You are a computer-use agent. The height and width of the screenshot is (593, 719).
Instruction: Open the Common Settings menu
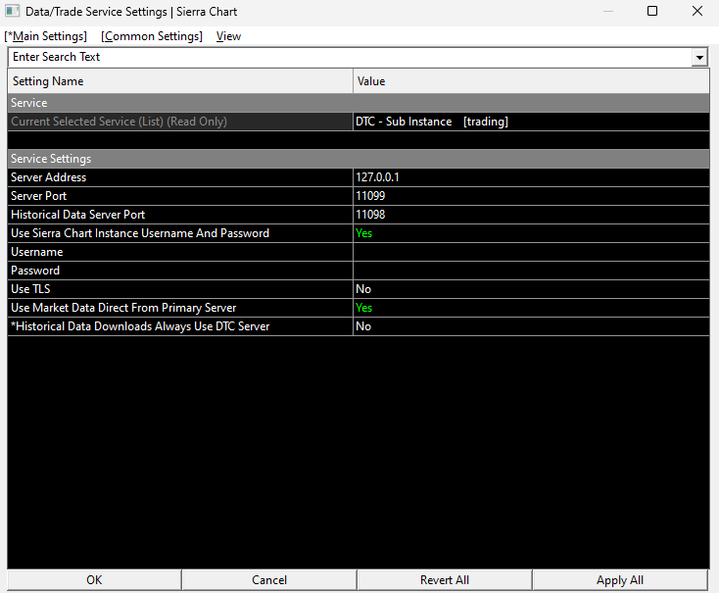tap(152, 36)
